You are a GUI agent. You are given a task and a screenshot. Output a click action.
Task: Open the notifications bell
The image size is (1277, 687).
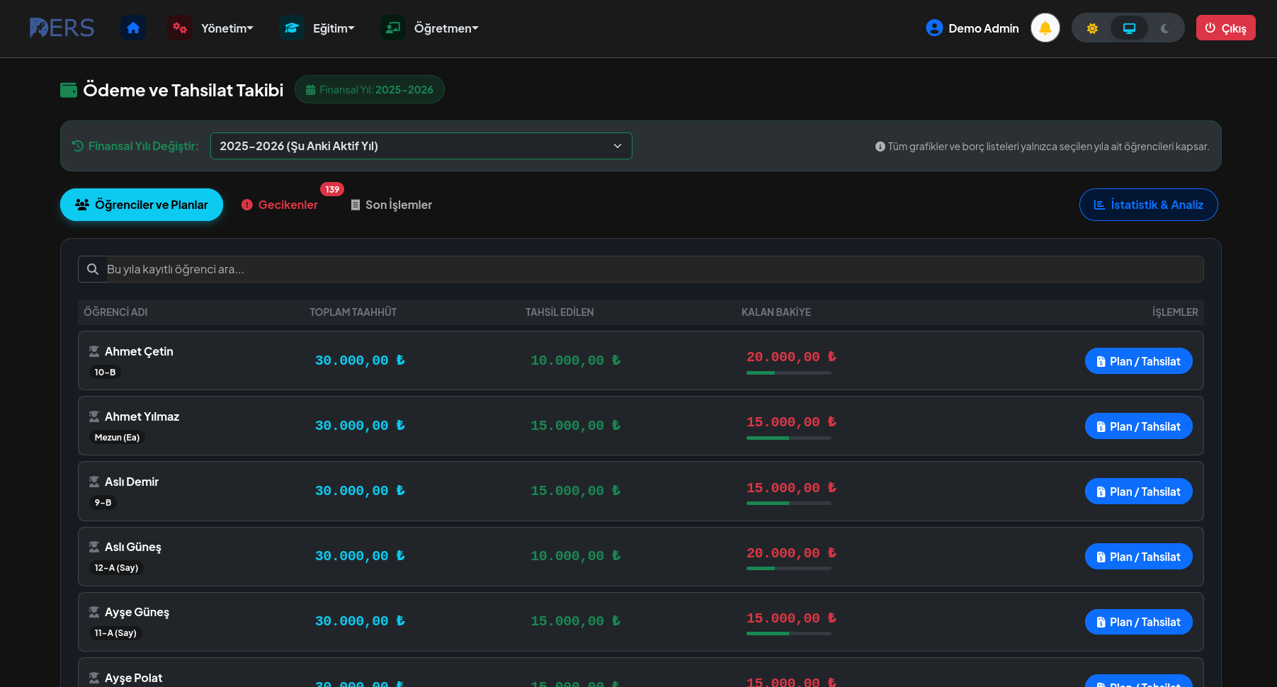tap(1045, 28)
